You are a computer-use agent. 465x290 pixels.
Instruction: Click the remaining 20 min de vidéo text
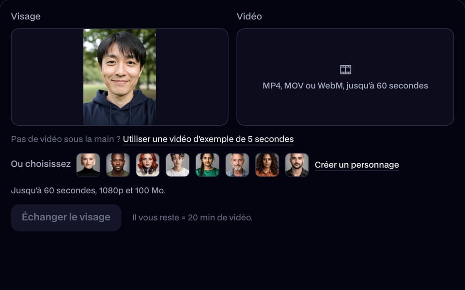pos(192,218)
